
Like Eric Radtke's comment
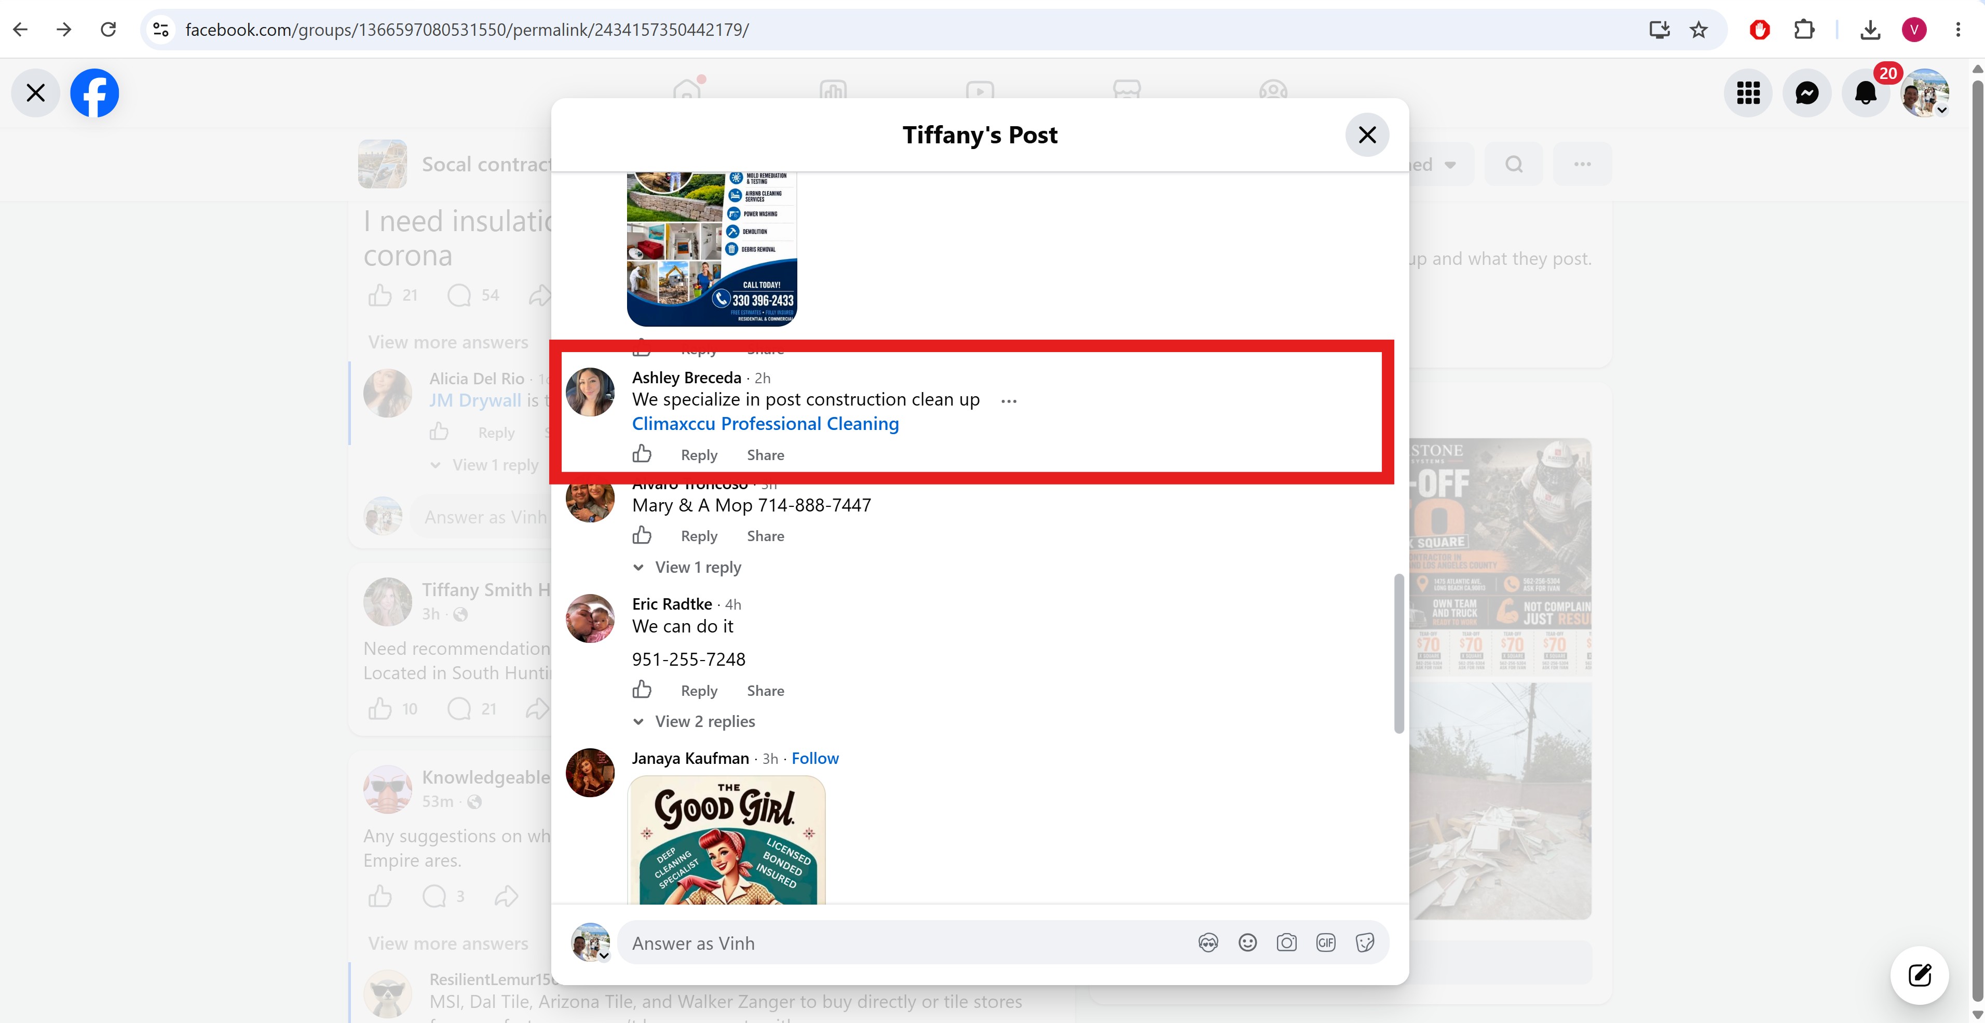coord(642,690)
